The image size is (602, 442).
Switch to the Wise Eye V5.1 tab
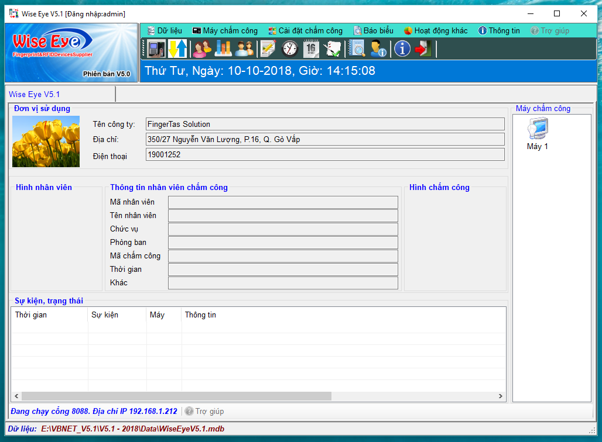tap(35, 94)
